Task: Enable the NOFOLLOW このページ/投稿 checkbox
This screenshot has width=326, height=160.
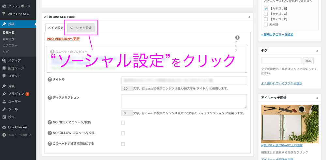Action: (x=123, y=133)
